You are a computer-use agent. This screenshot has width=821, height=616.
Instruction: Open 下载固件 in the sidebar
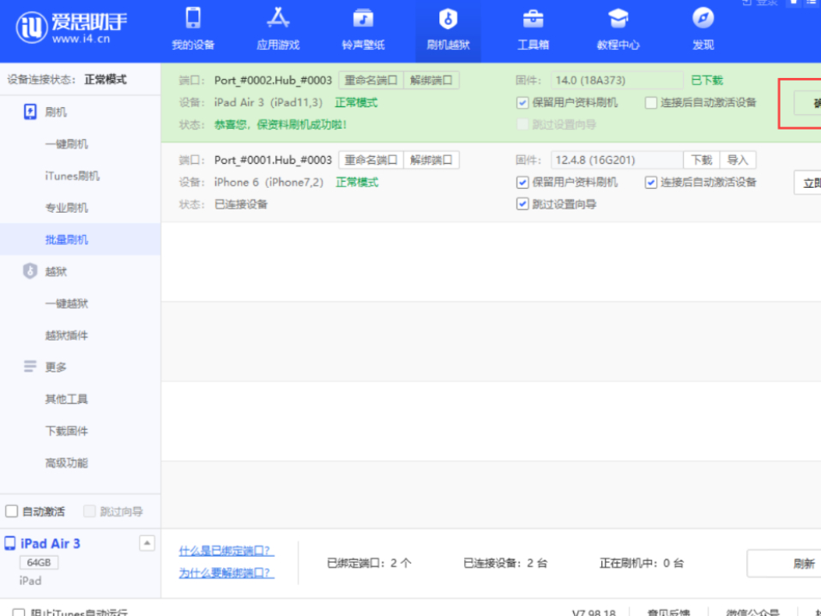point(67,431)
